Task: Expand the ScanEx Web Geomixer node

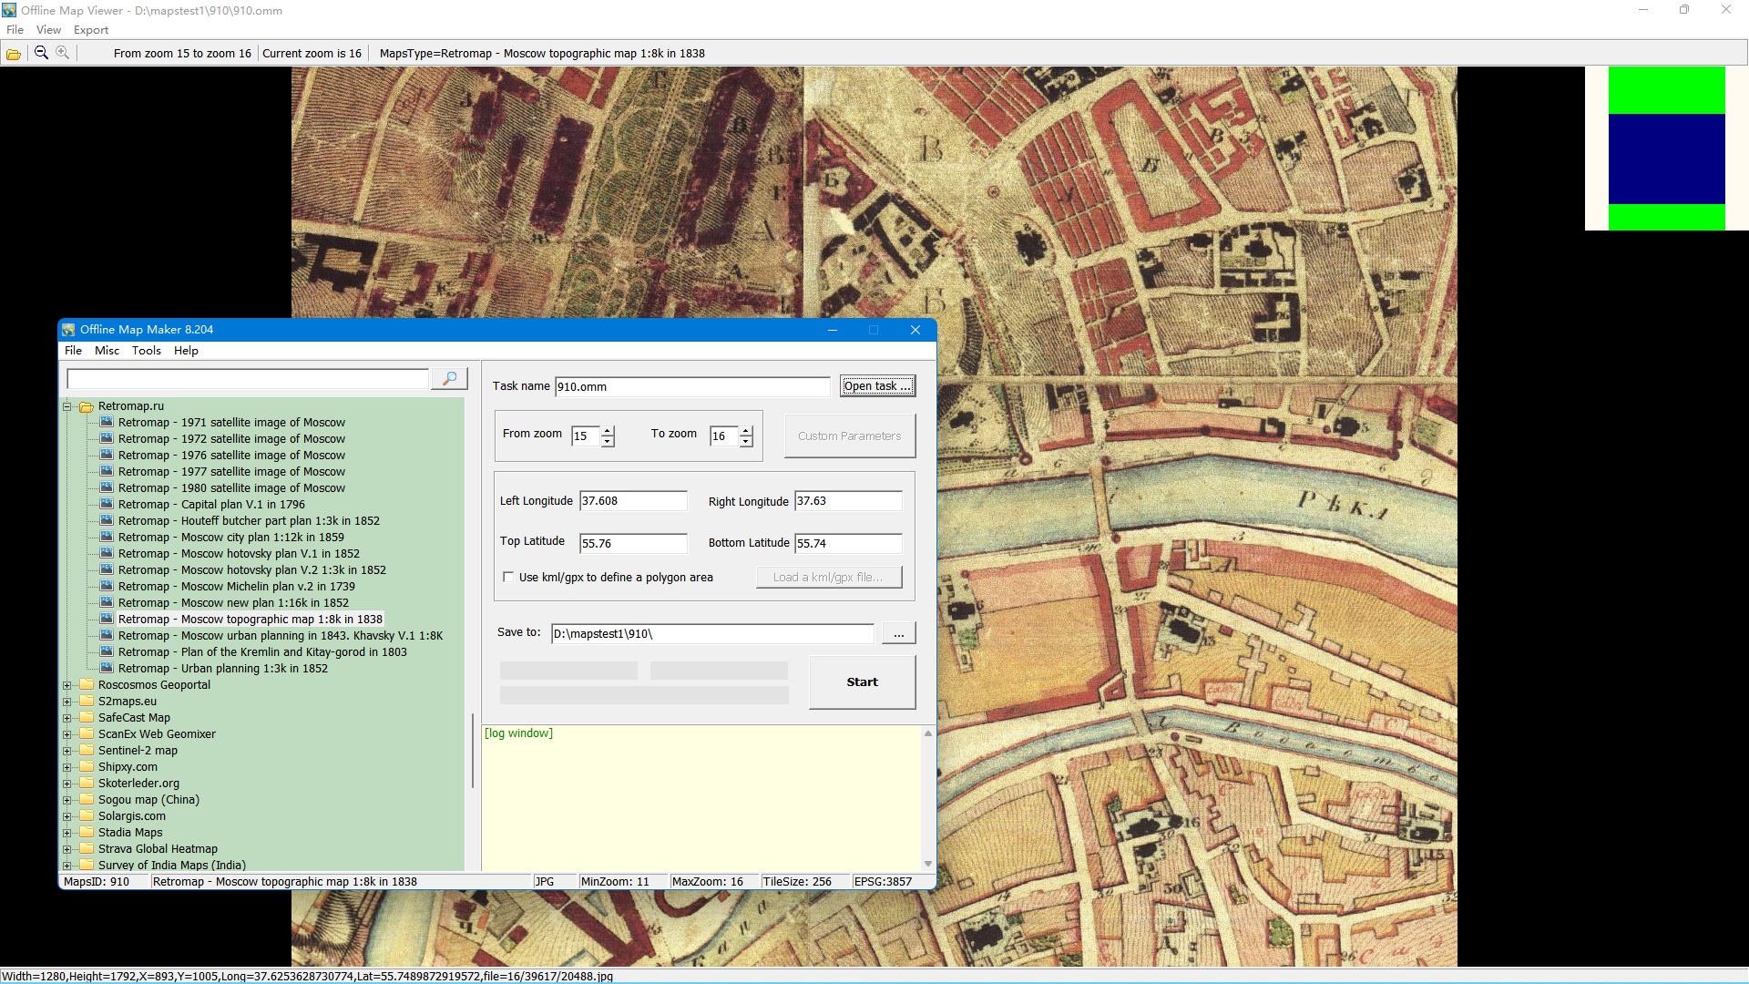Action: (66, 734)
